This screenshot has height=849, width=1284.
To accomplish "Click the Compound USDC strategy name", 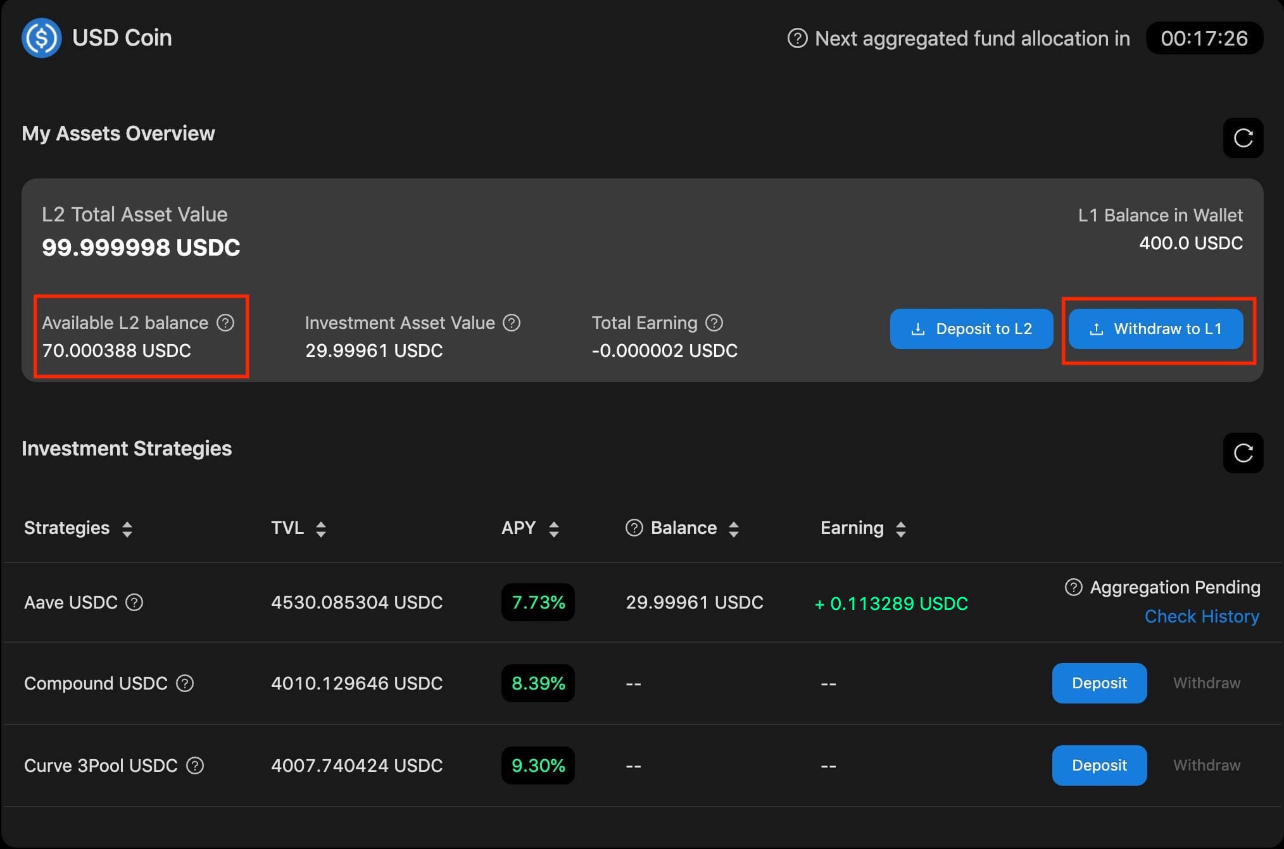I will click(x=96, y=683).
